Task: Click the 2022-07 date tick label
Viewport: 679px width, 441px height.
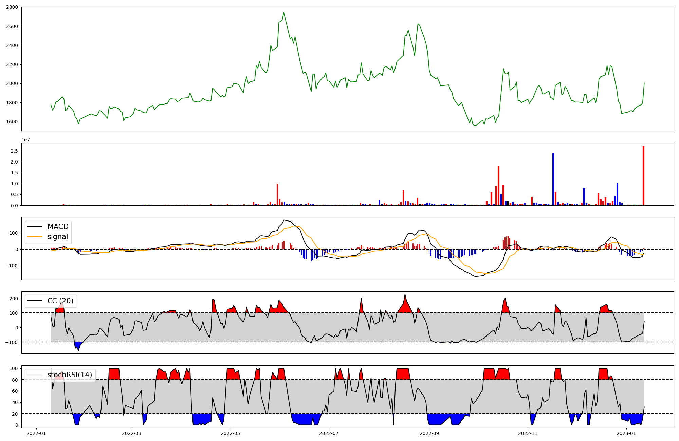Action: click(x=329, y=433)
